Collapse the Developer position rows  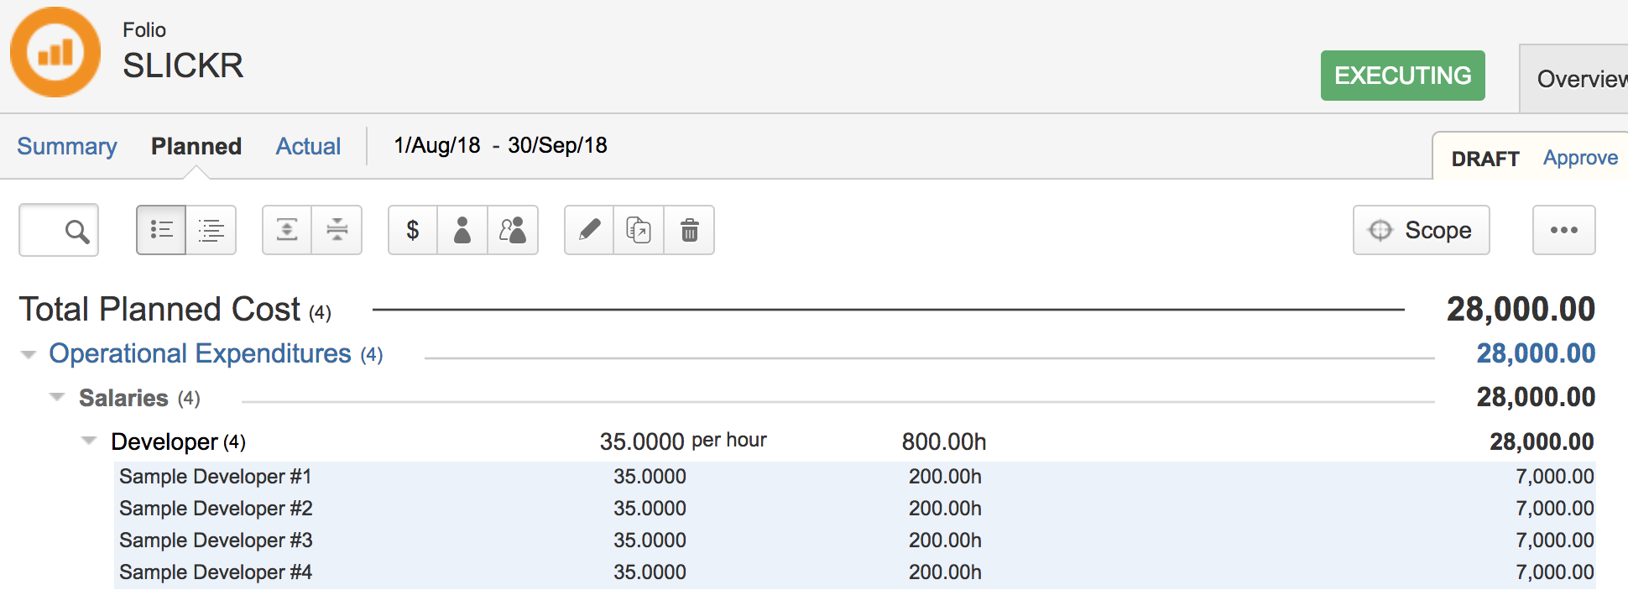[x=89, y=441]
